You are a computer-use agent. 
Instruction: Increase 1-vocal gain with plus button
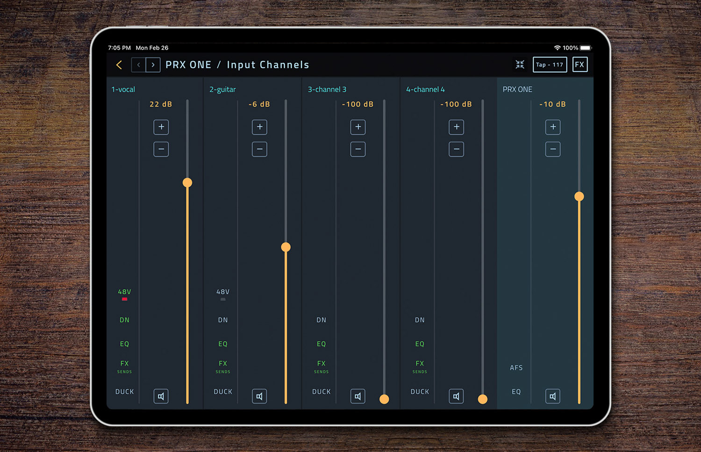[x=161, y=127]
